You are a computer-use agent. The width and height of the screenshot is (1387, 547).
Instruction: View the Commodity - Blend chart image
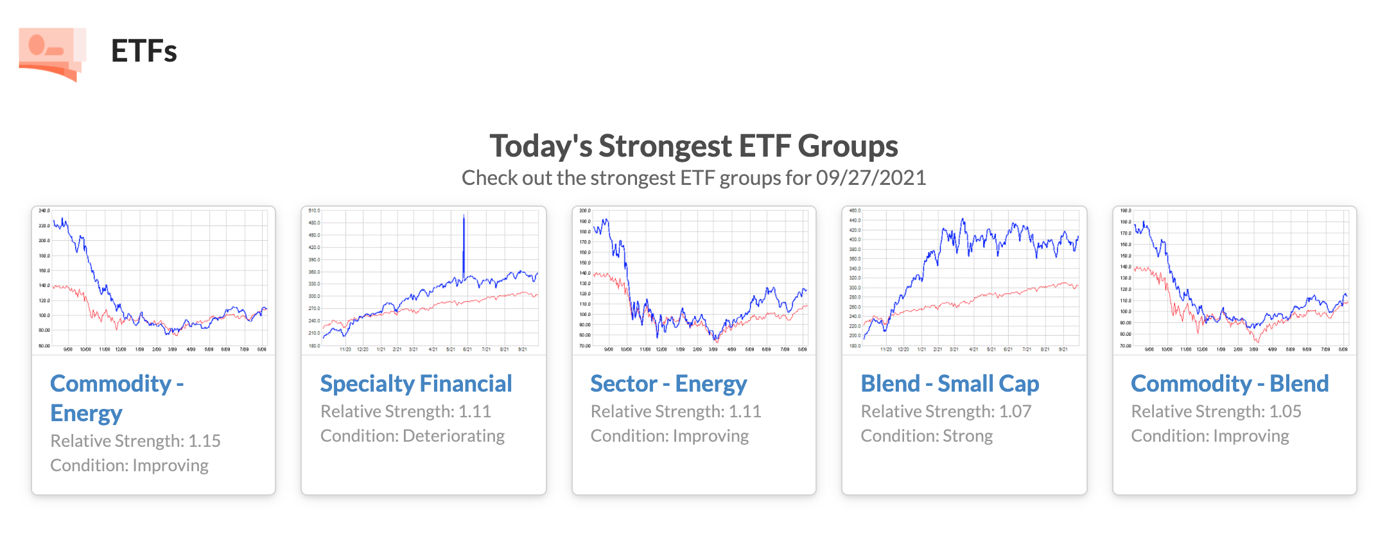[x=1235, y=281]
